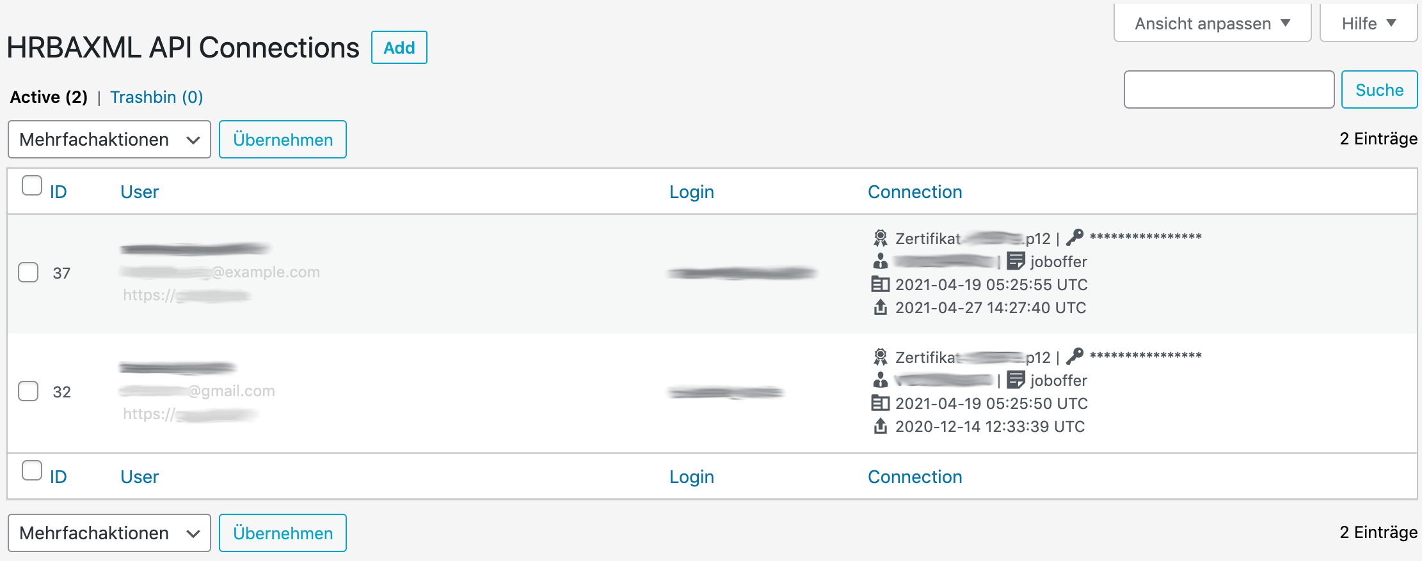Sort table by Connection column header

pyautogui.click(x=915, y=192)
